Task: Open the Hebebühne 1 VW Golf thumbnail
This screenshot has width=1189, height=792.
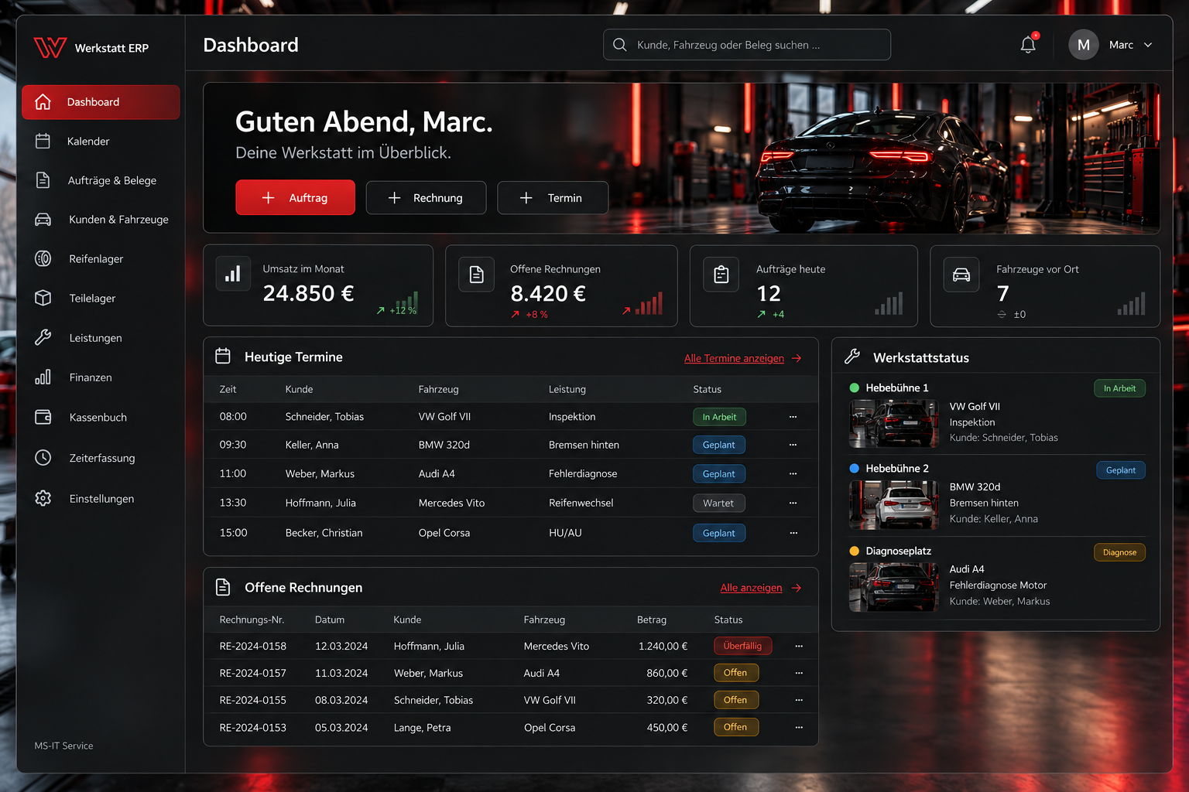Action: point(893,423)
